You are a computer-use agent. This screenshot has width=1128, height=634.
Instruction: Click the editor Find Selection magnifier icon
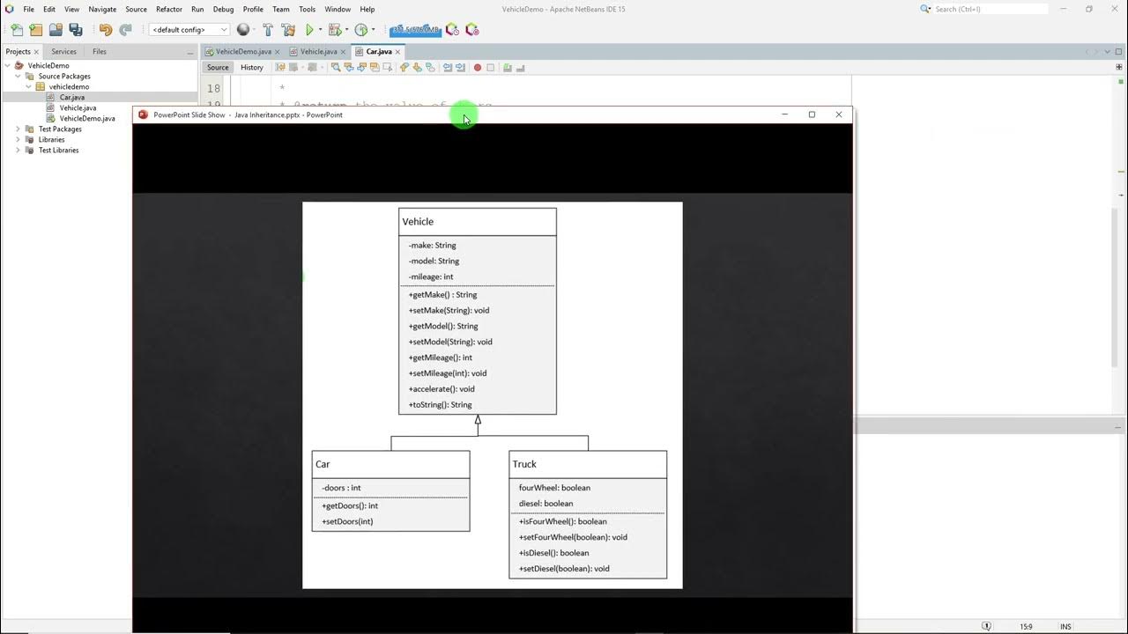[336, 67]
